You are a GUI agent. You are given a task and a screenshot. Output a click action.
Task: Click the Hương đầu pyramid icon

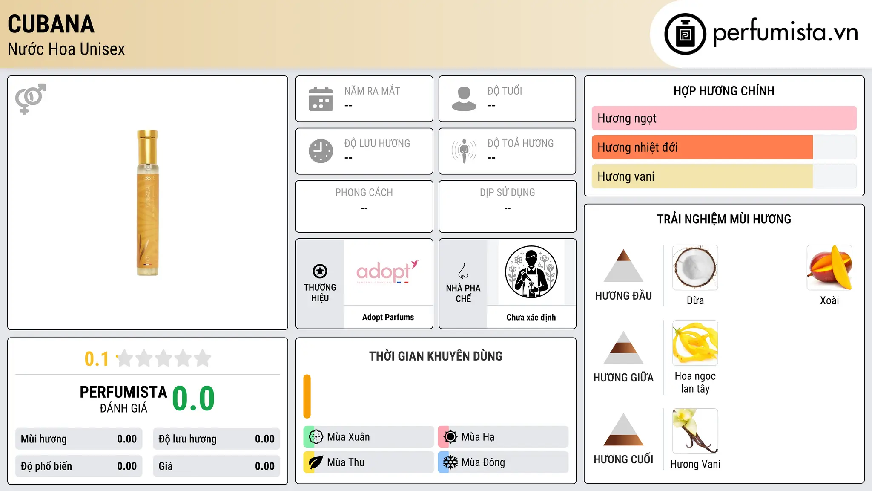tap(623, 266)
